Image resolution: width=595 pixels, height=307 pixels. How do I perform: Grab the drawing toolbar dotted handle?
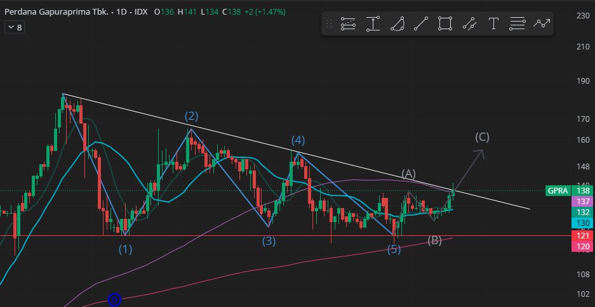tap(329, 24)
